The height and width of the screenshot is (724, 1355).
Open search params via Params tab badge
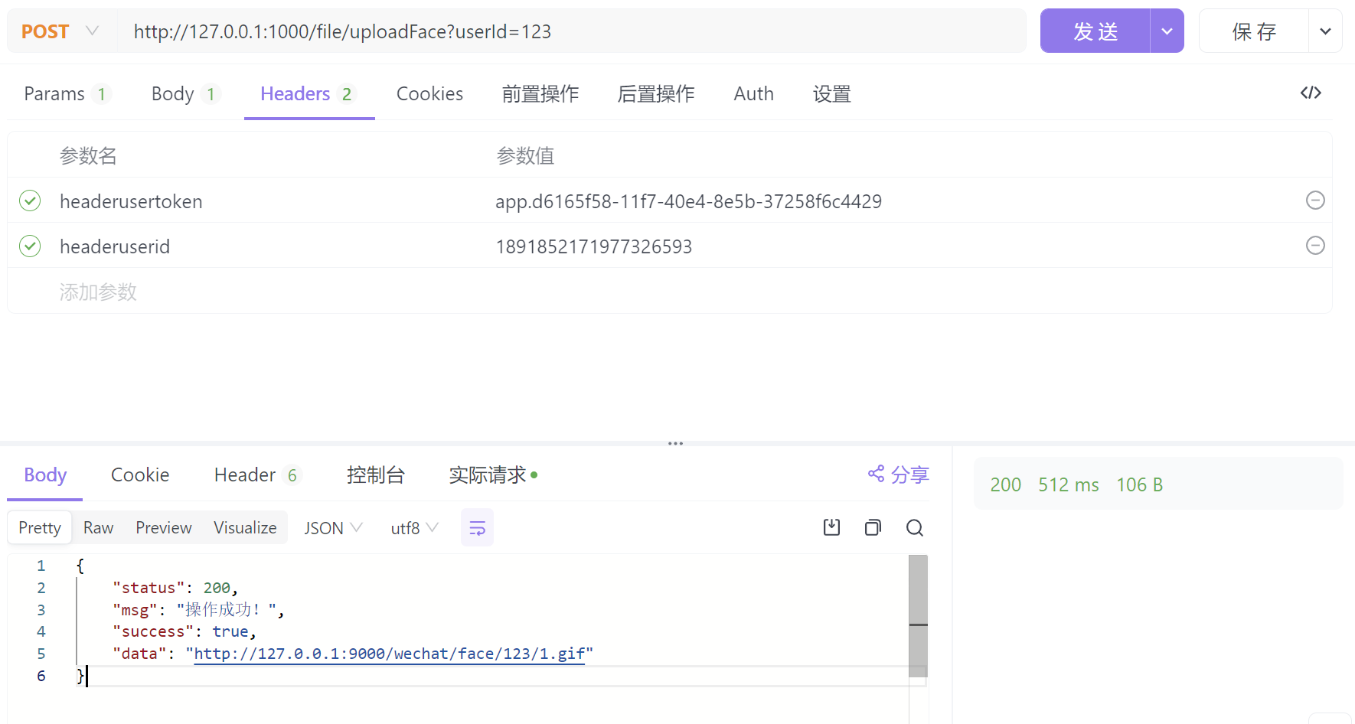point(102,93)
